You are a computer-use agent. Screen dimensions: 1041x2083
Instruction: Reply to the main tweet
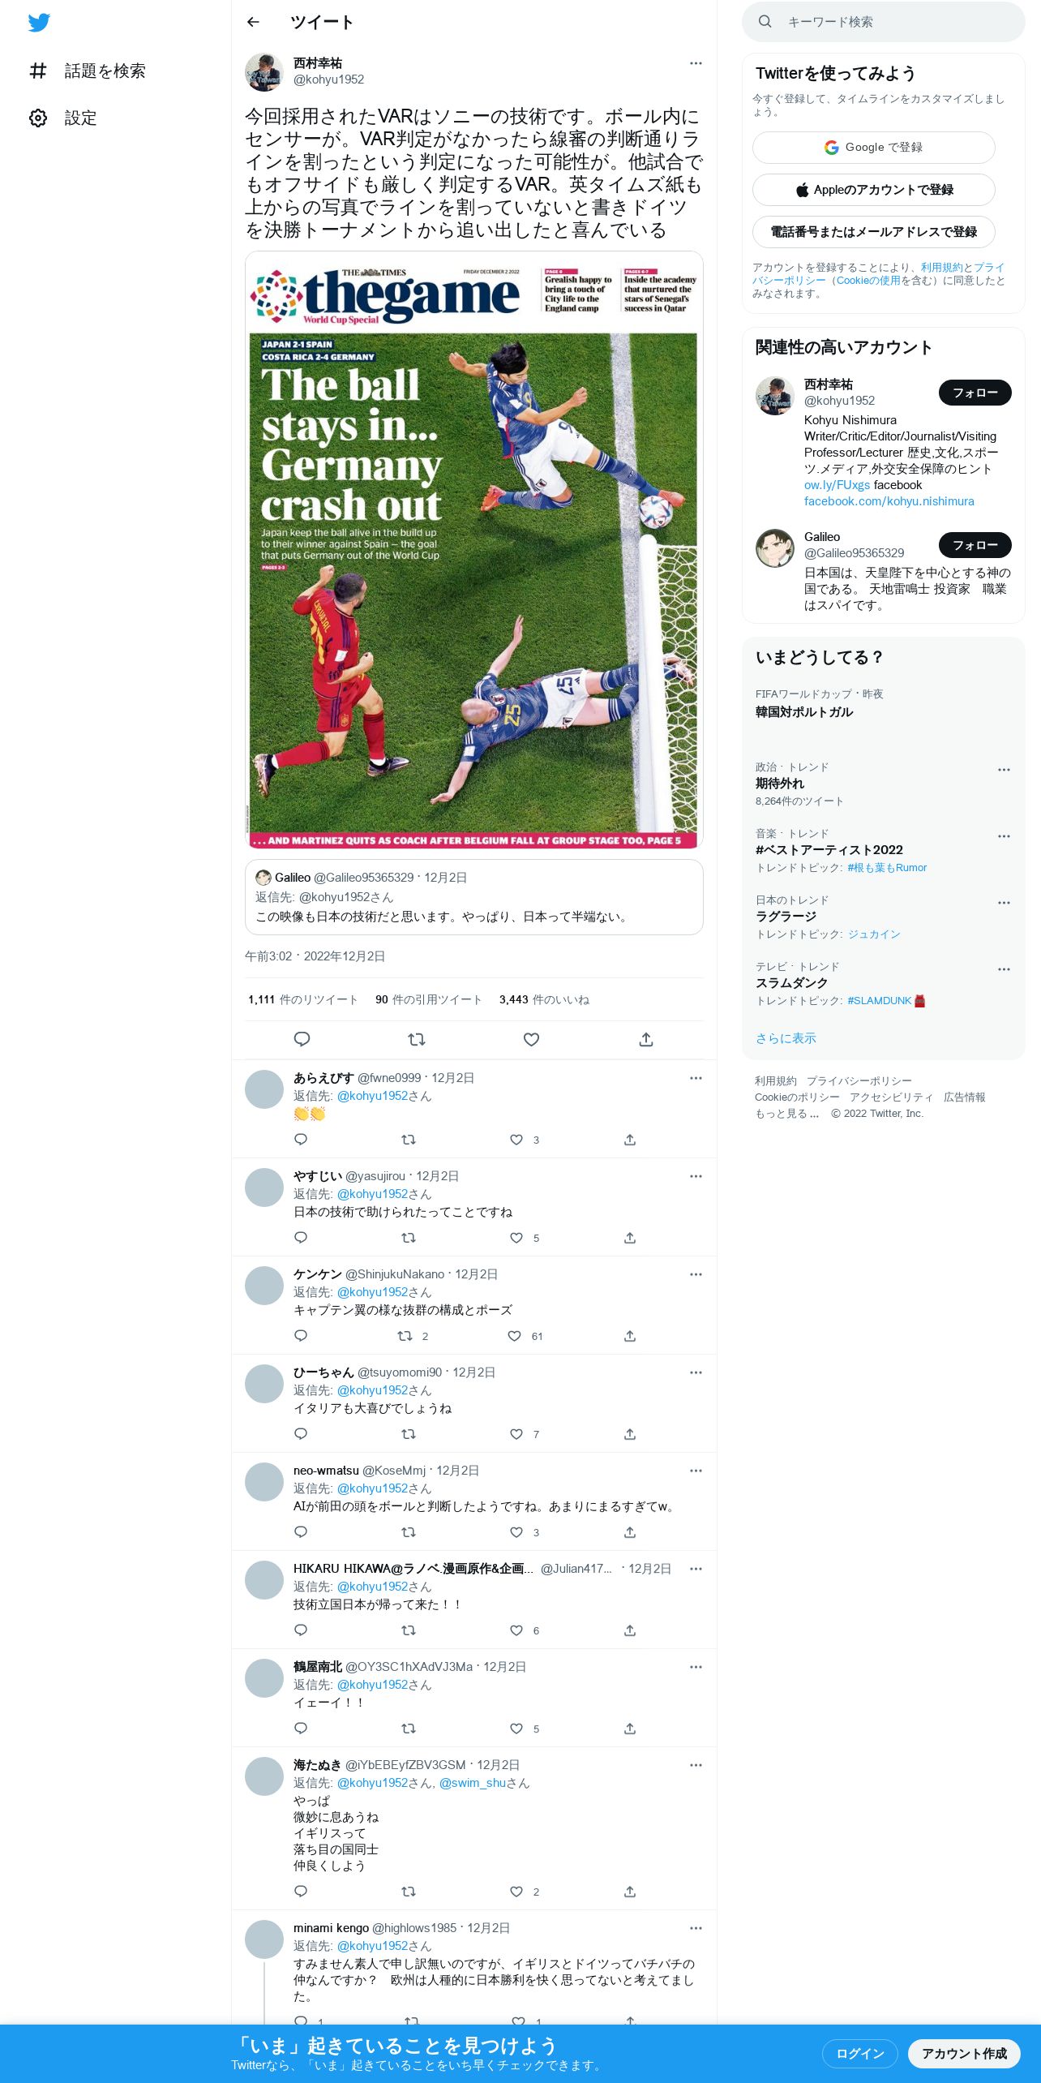(x=302, y=1039)
